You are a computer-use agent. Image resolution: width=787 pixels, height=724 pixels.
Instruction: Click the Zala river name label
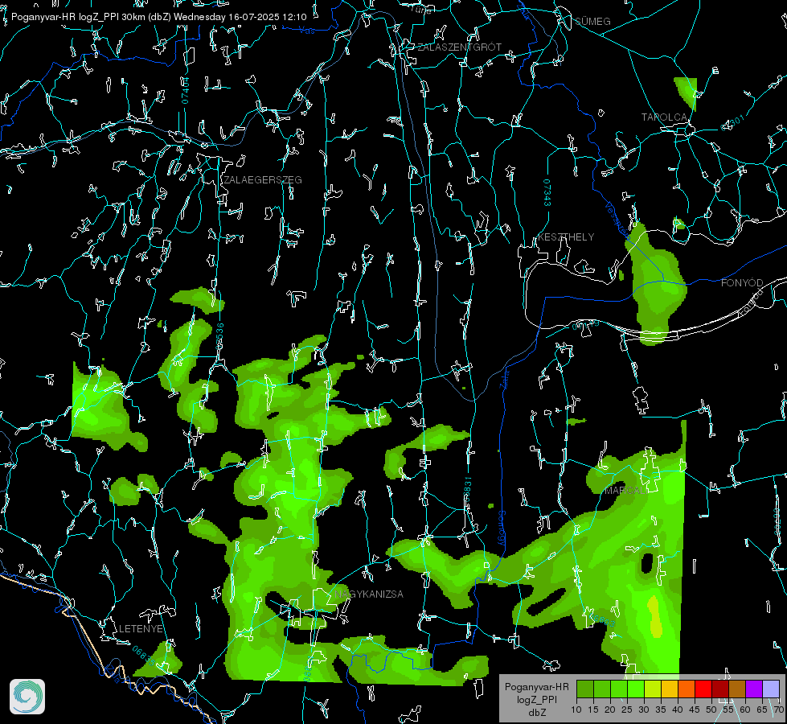[x=505, y=379]
